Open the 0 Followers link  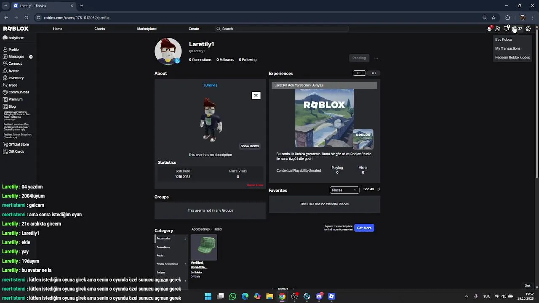pyautogui.click(x=225, y=60)
